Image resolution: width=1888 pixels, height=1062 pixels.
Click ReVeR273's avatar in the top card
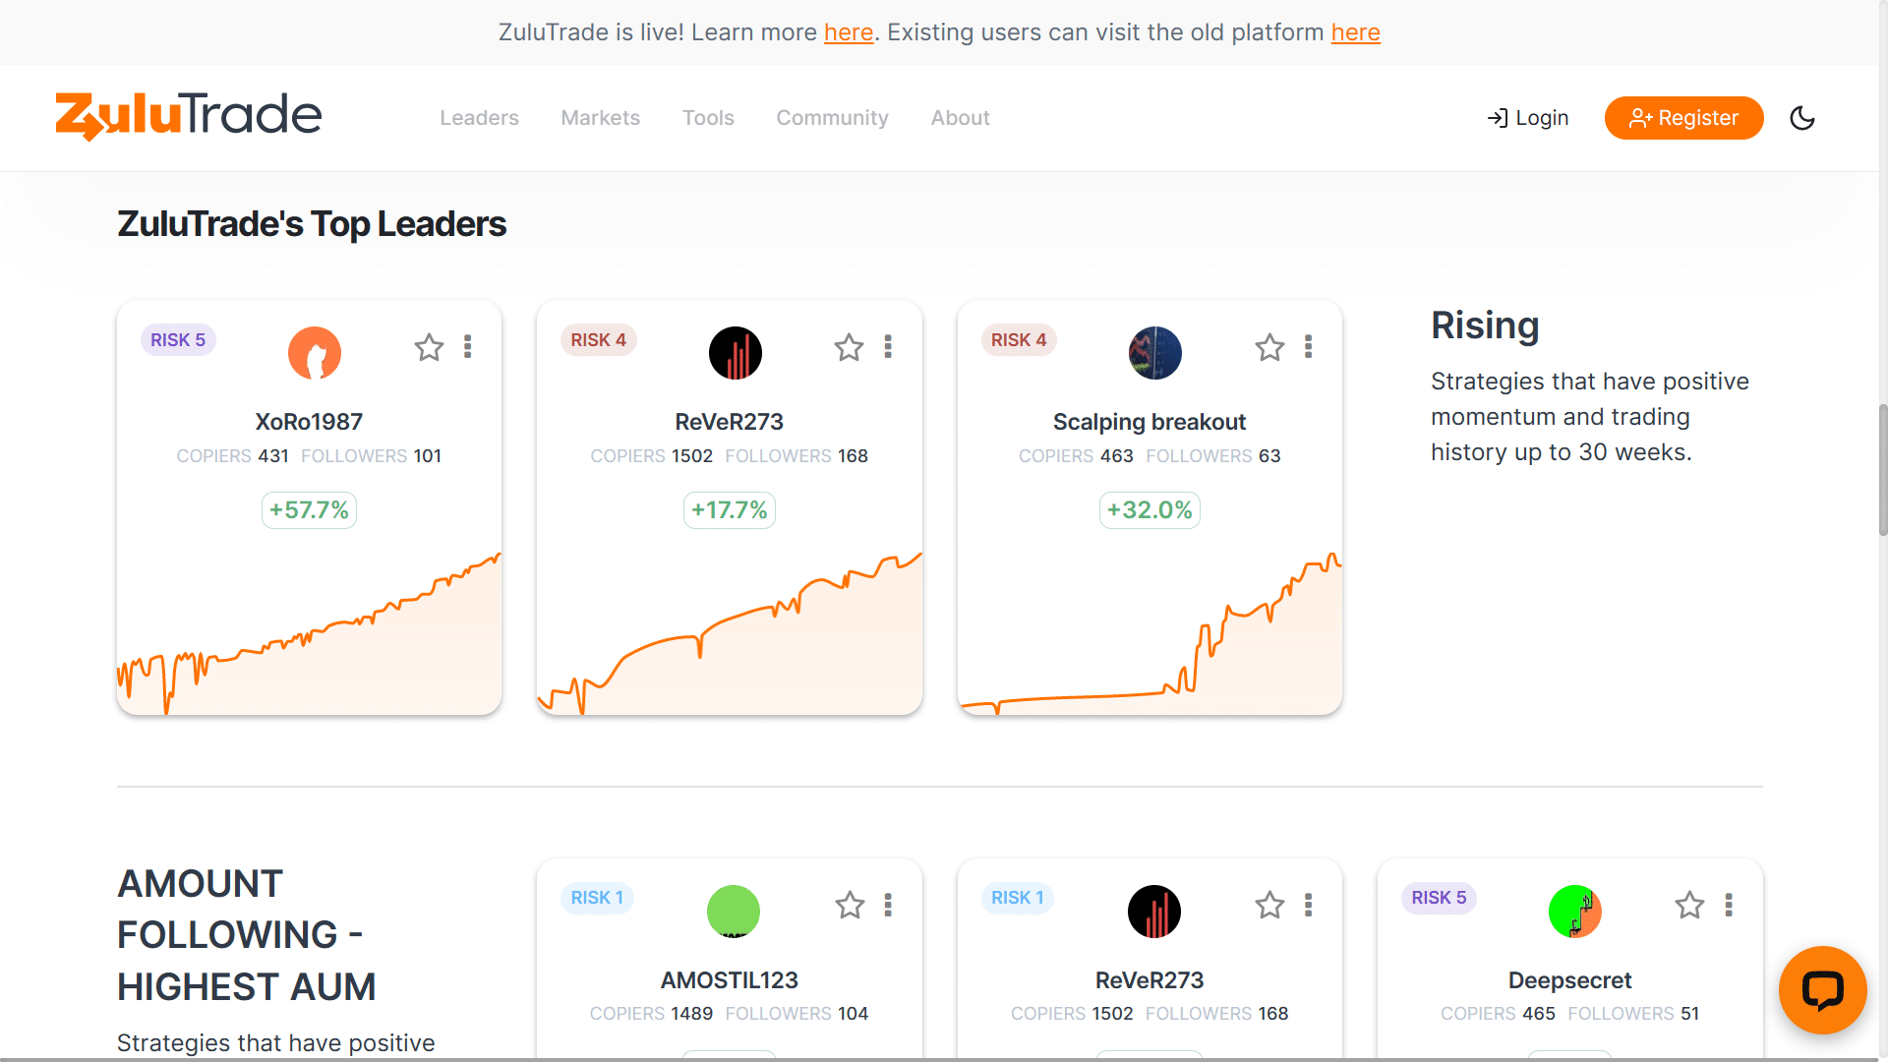tap(735, 353)
